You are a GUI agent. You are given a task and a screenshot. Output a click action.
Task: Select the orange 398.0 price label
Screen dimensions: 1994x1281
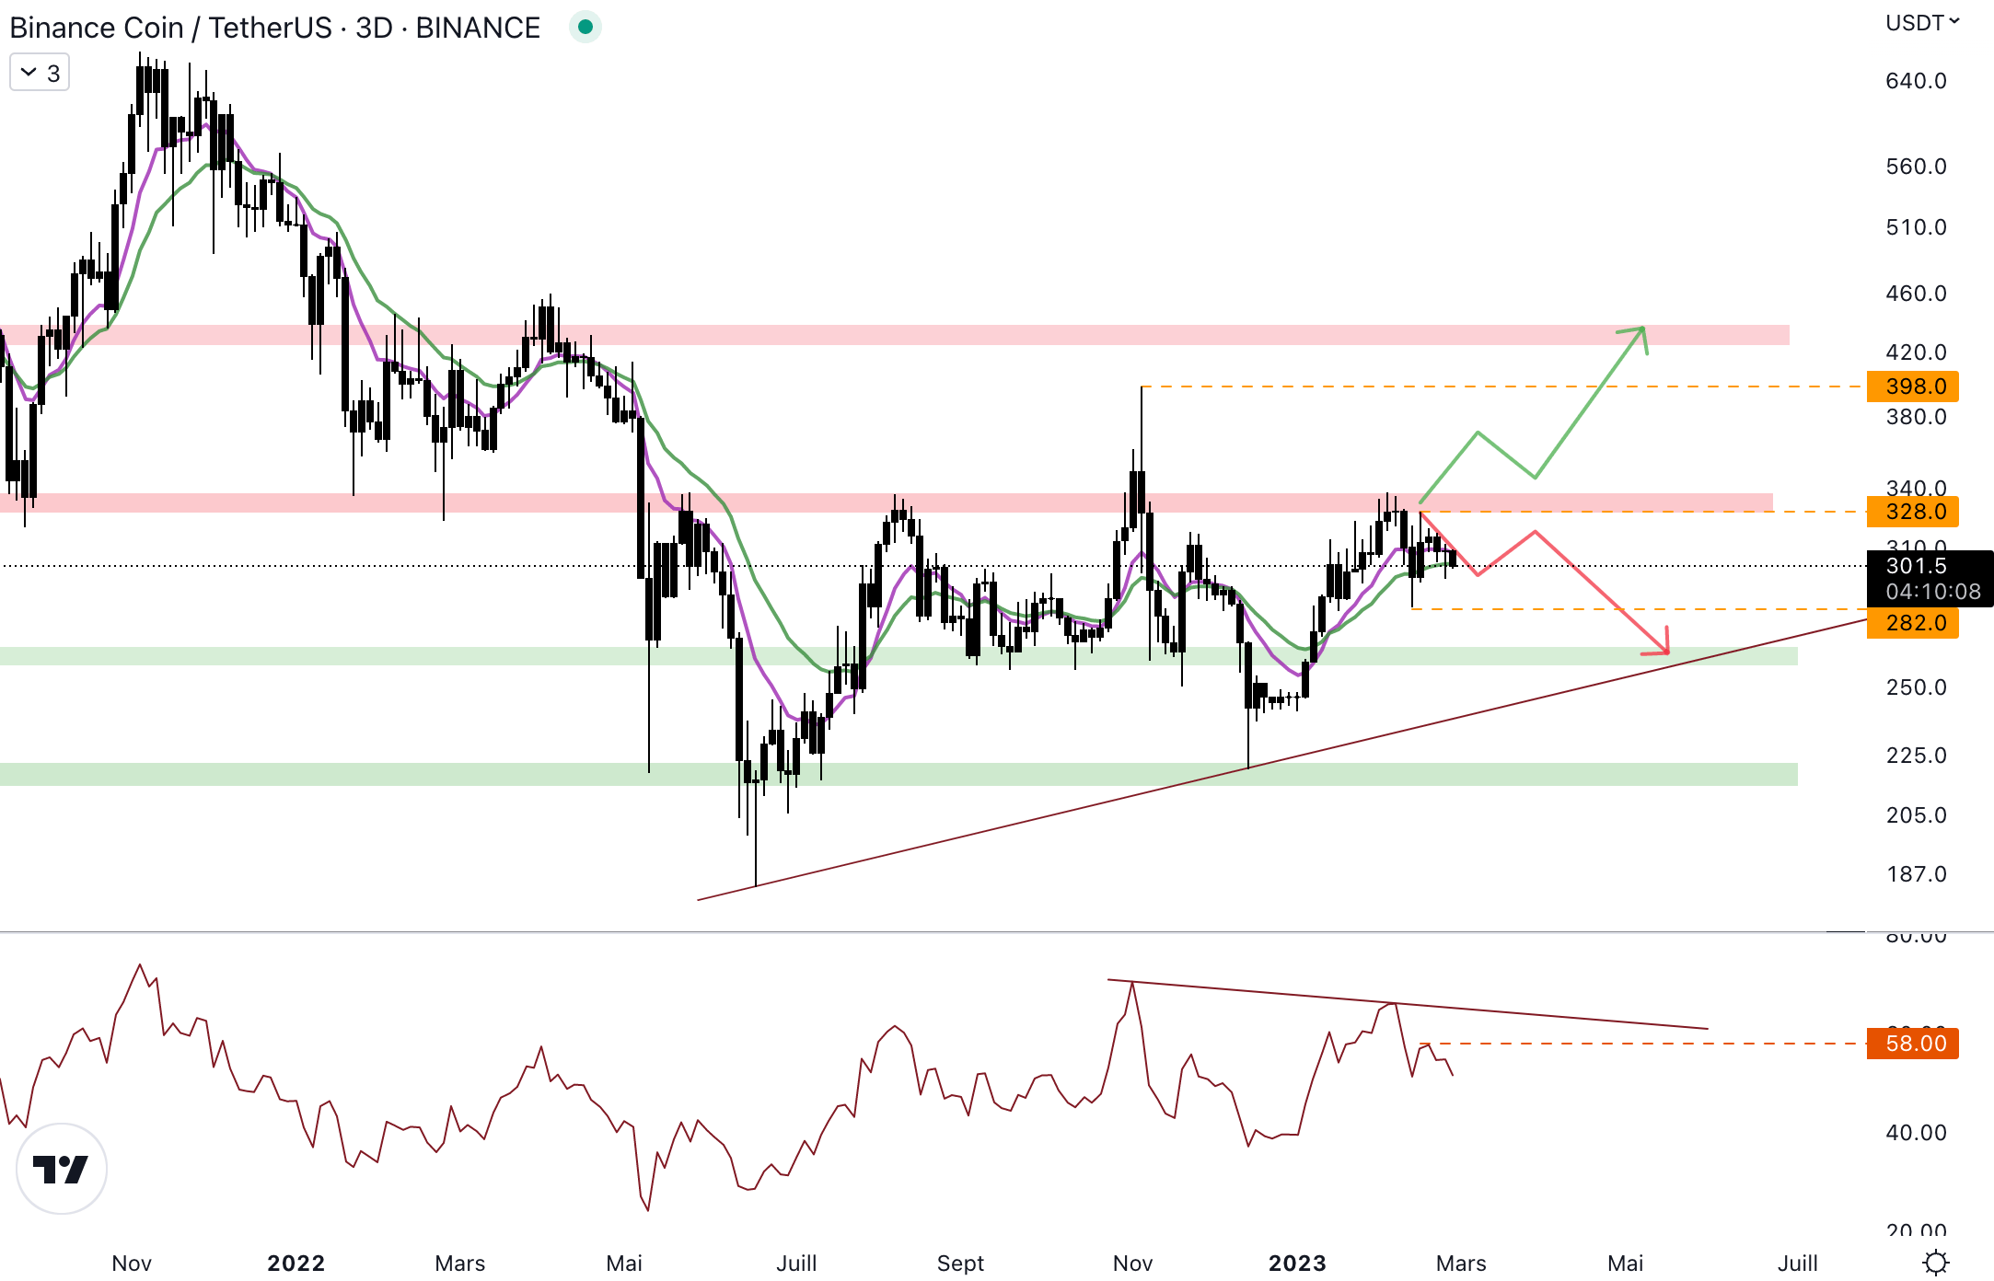(x=1912, y=387)
